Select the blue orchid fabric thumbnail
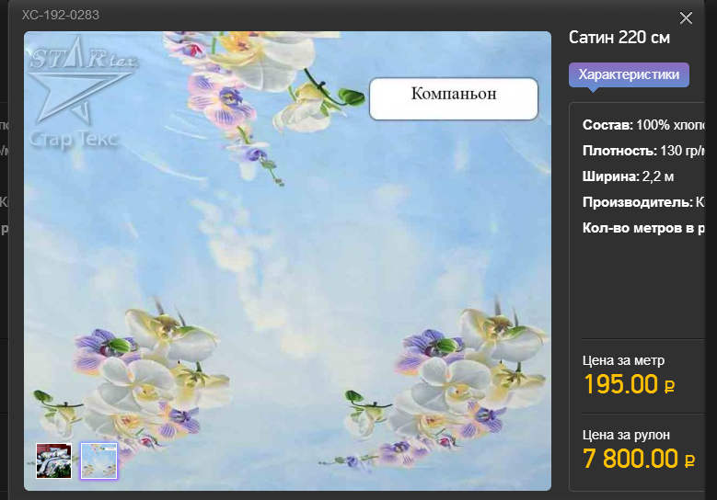The image size is (717, 500). [99, 460]
